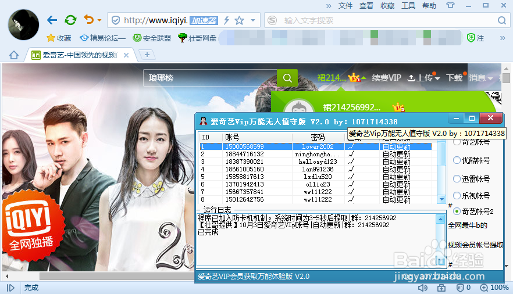Click the log panel scroll-up arrow

tap(440, 219)
